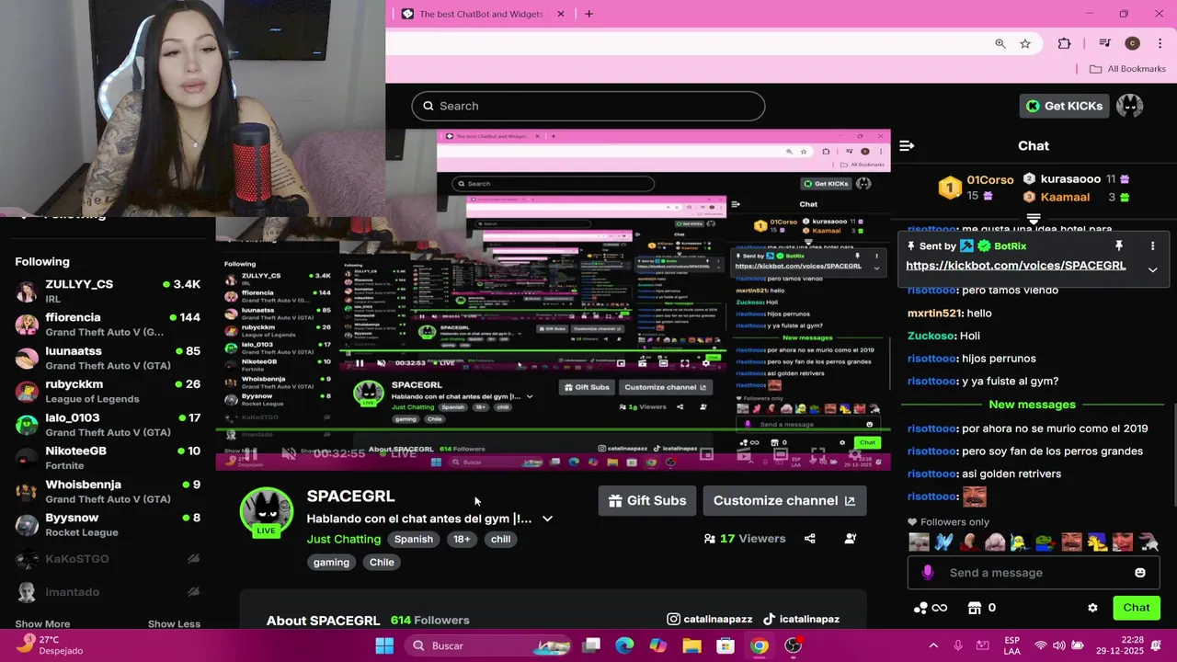Image resolution: width=1177 pixels, height=662 pixels.
Task: Open File Explorer from taskbar
Action: pos(691,645)
